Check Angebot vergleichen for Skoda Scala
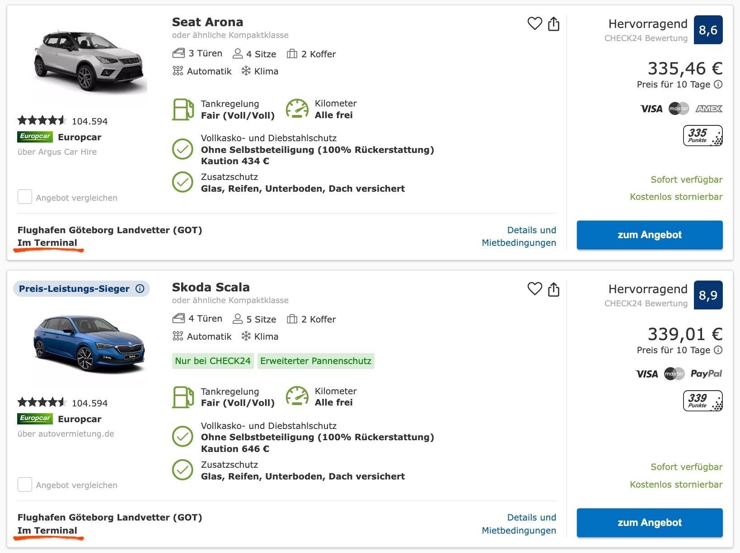This screenshot has width=740, height=553. click(25, 484)
